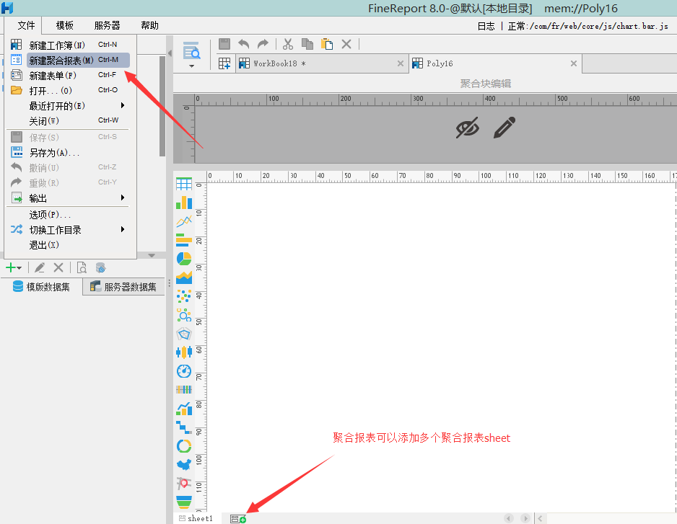Image resolution: width=677 pixels, height=524 pixels.
Task: Pick the horizontal bar chart icon
Action: click(184, 240)
